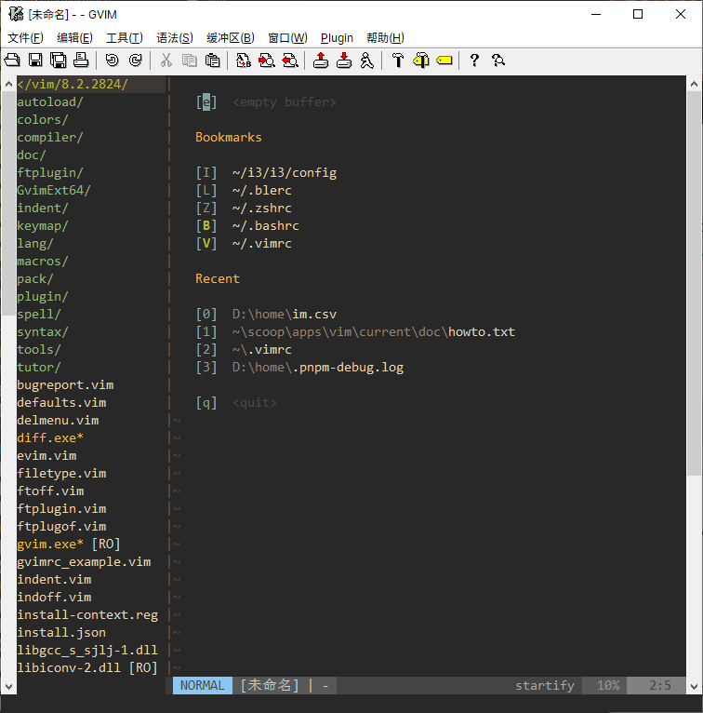Click the Redo toolbar icon
The height and width of the screenshot is (713, 703).
(136, 60)
